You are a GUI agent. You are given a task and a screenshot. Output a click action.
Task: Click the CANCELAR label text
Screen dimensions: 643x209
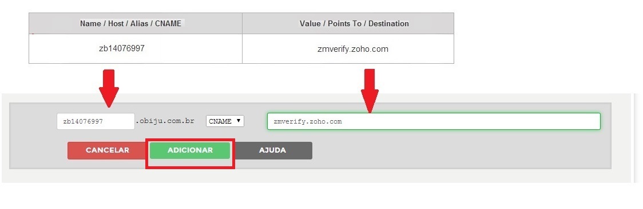click(x=107, y=150)
